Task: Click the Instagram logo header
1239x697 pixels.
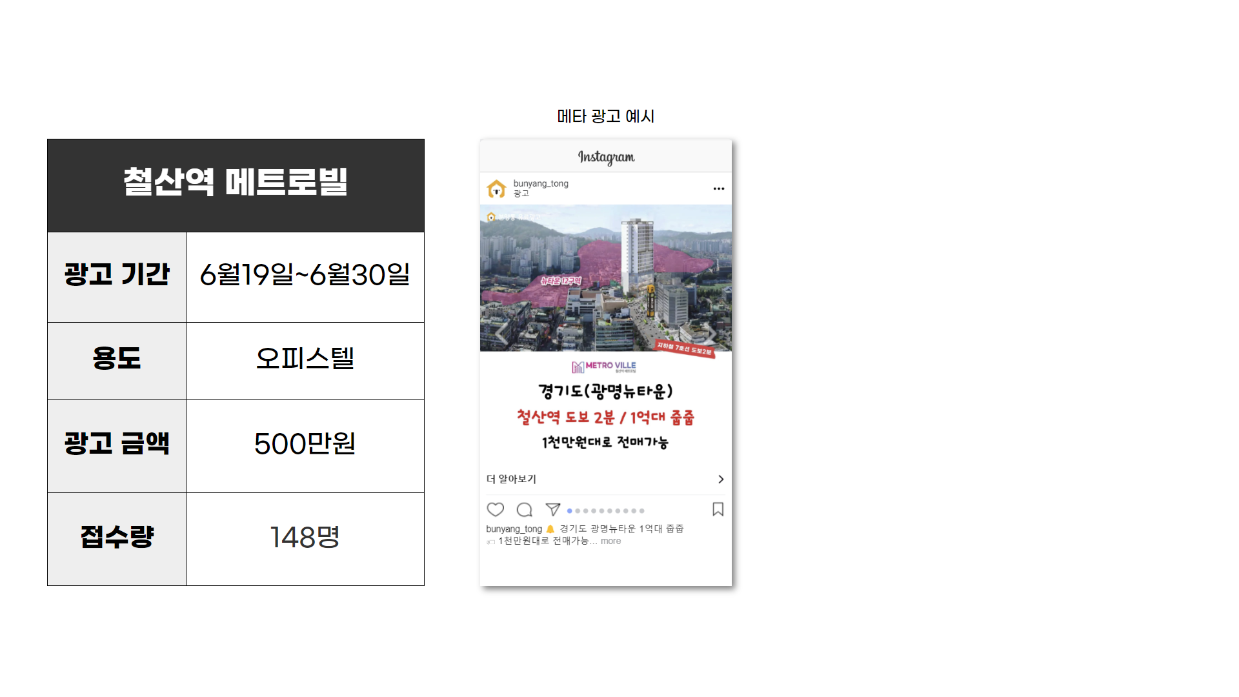Action: [606, 157]
